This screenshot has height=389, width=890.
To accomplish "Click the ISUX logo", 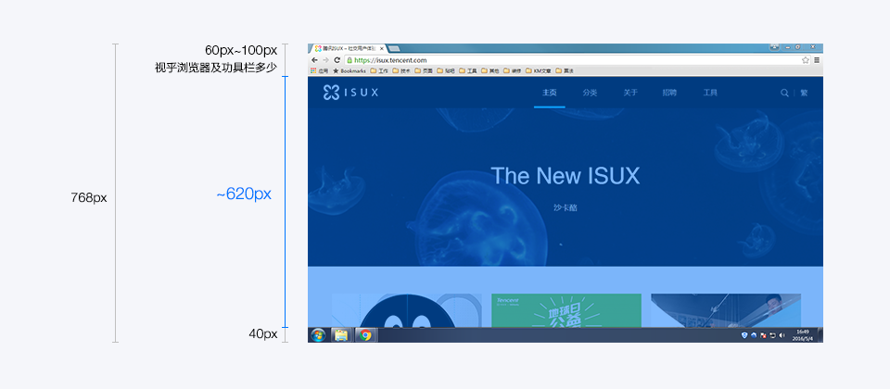I will click(350, 93).
